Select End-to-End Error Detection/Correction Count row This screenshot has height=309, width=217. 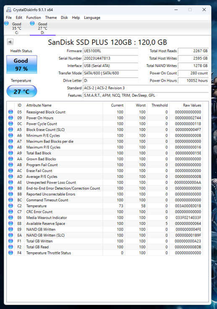coord(105,188)
